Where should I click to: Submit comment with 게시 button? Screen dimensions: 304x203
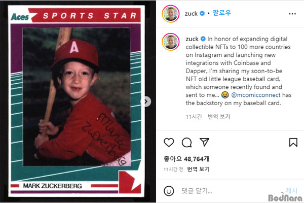point(291,191)
